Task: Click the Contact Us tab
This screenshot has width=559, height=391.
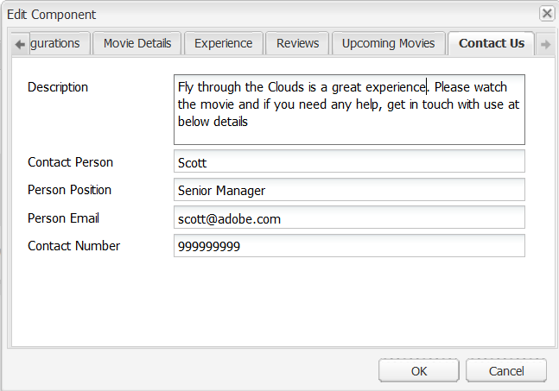Action: click(x=491, y=44)
